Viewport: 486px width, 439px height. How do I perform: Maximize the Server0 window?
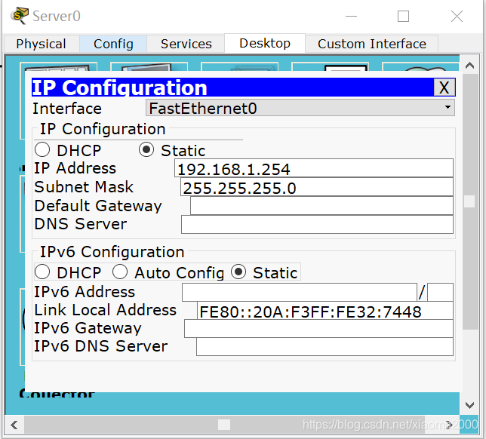click(403, 16)
